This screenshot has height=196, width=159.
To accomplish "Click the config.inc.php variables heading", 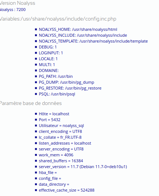I will pyautogui.click(x=58, y=19).
